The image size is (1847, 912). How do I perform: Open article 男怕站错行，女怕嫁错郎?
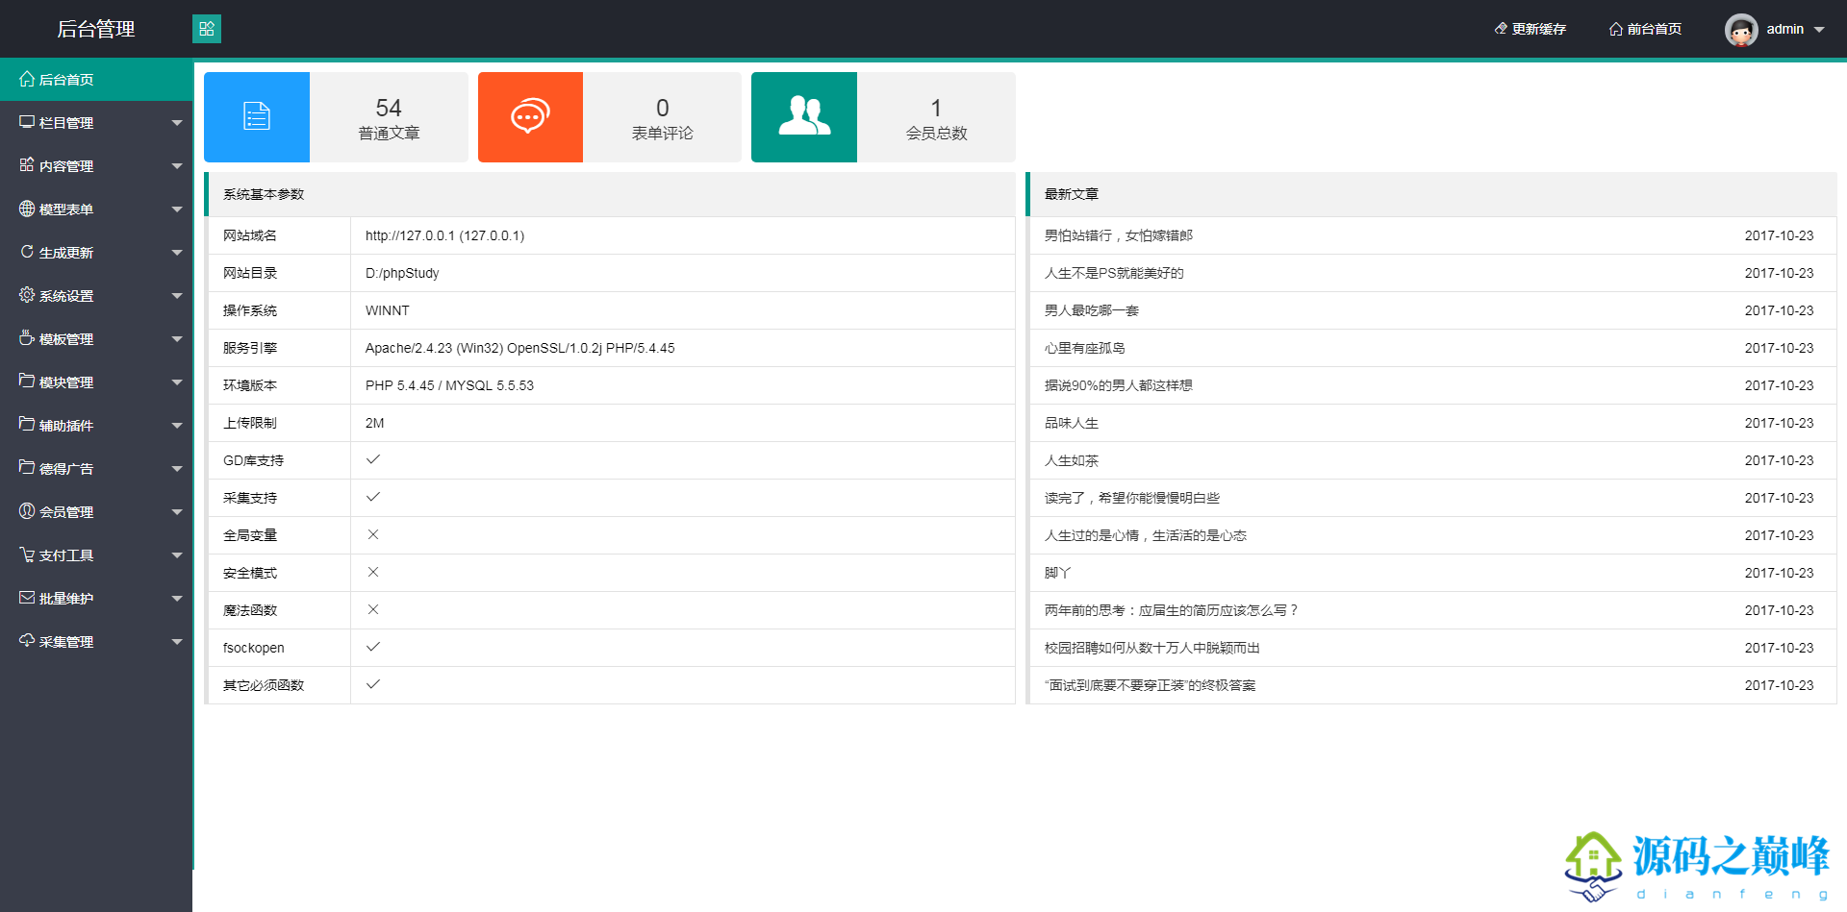click(1119, 235)
